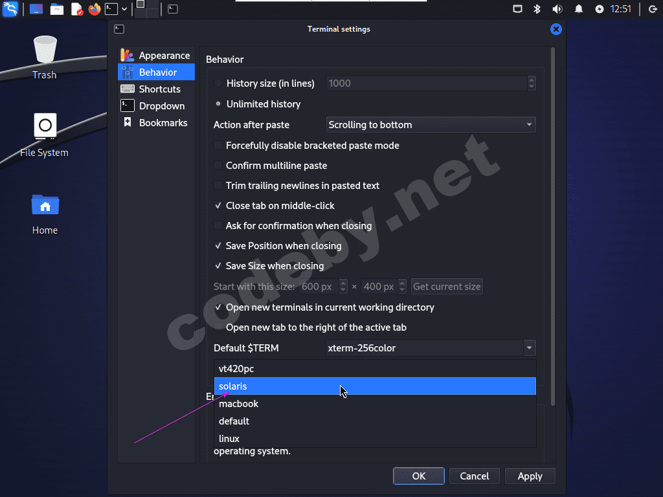Toggle Ask for confirmation when closing

(x=218, y=226)
